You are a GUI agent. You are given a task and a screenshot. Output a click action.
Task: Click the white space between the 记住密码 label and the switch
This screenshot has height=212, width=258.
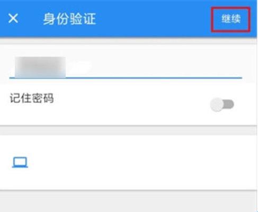point(131,99)
